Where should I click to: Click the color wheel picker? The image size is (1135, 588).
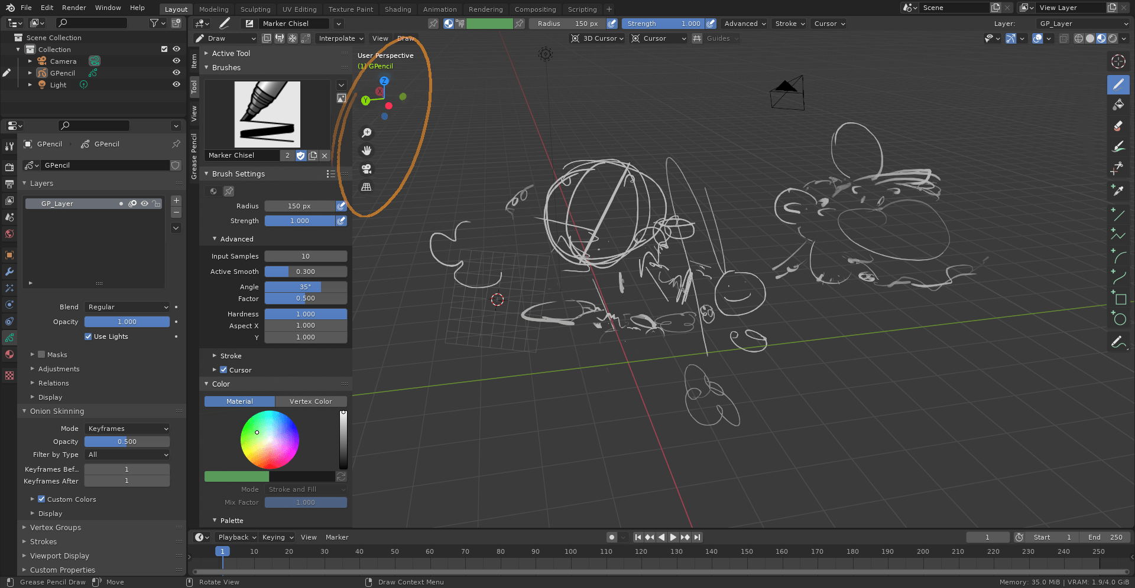270,440
